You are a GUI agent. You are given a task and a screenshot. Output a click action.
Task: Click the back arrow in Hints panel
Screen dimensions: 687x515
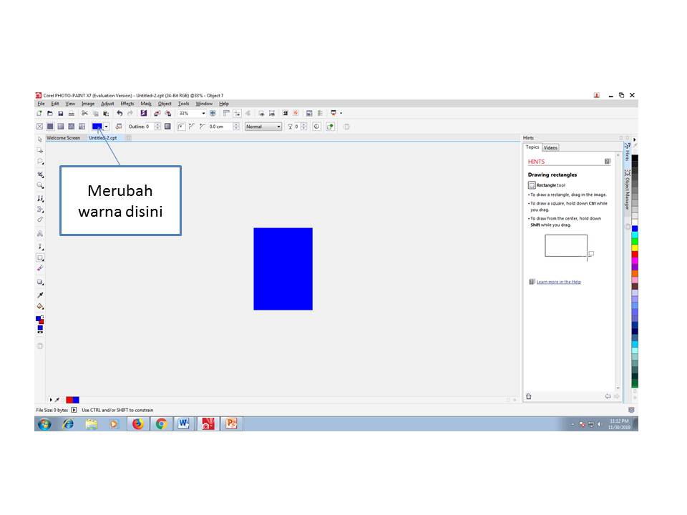point(608,396)
